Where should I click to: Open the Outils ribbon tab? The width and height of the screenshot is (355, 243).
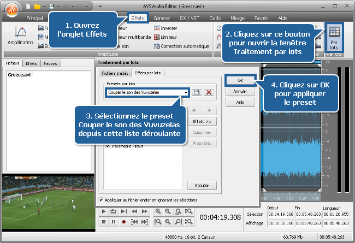pyautogui.click(x=215, y=18)
